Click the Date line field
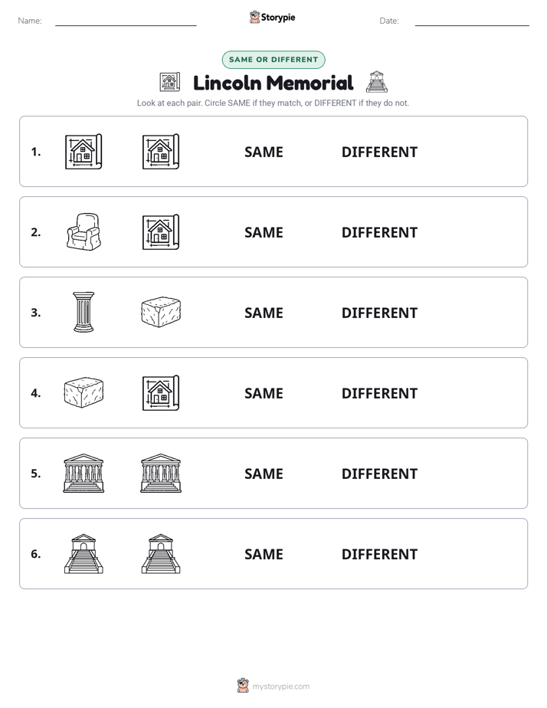Viewport: 547px width, 708px height. (472, 21)
